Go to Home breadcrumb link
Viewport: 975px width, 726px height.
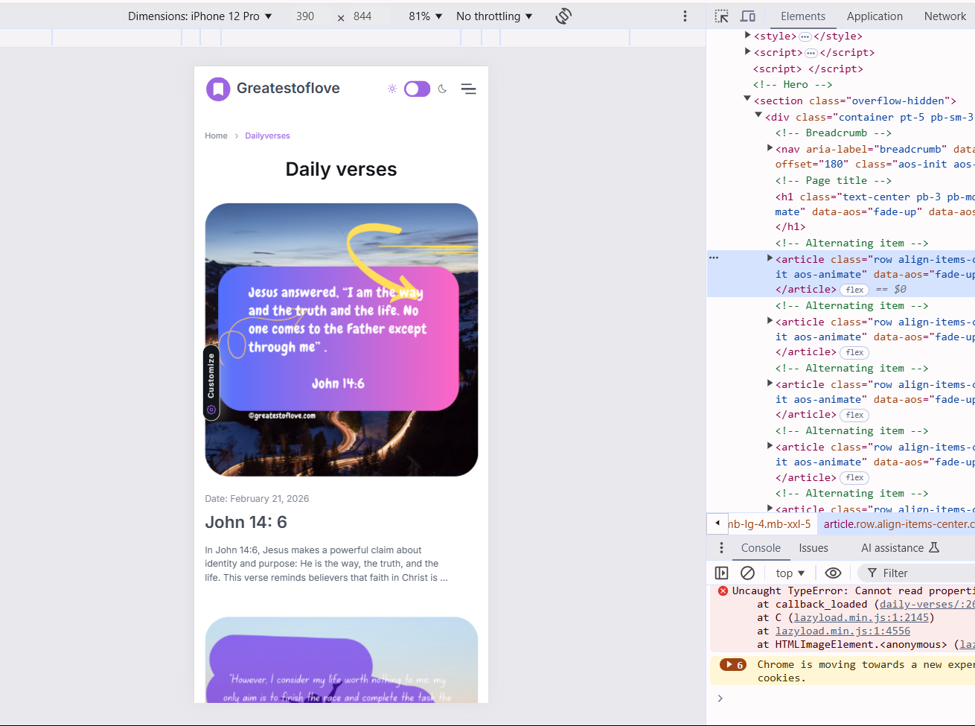pyautogui.click(x=216, y=136)
